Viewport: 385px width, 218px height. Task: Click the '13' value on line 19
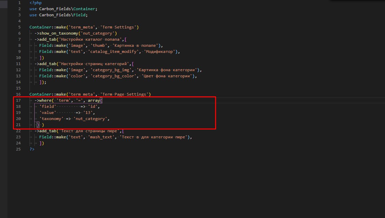(x=88, y=113)
